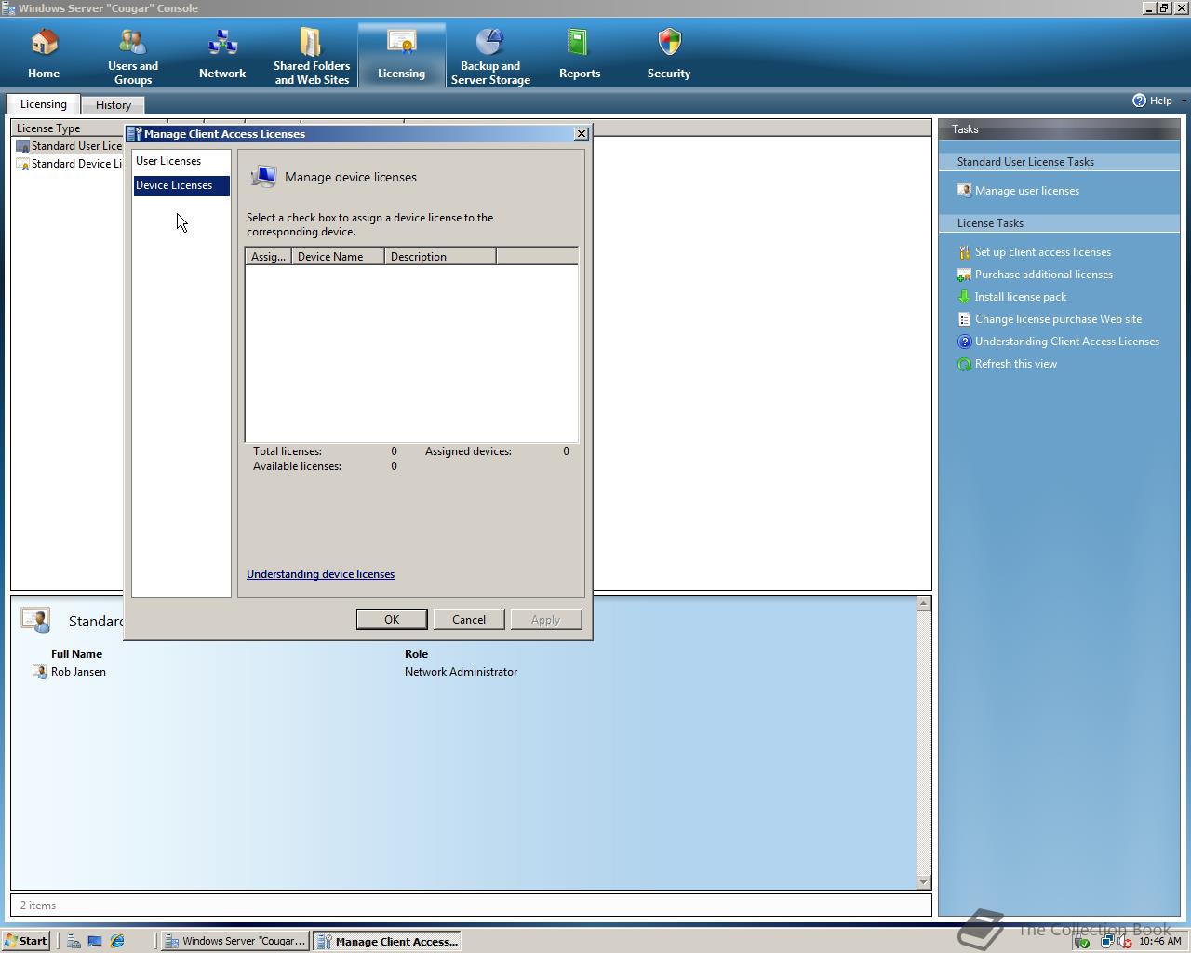Click the Full Name column label

coord(76,654)
